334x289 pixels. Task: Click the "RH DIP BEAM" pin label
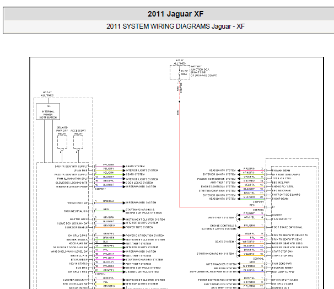[280, 199]
